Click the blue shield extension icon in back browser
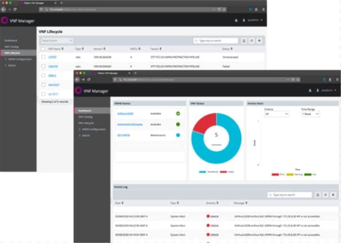Image resolution: width=341 pixels, height=243 pixels. click(x=250, y=10)
